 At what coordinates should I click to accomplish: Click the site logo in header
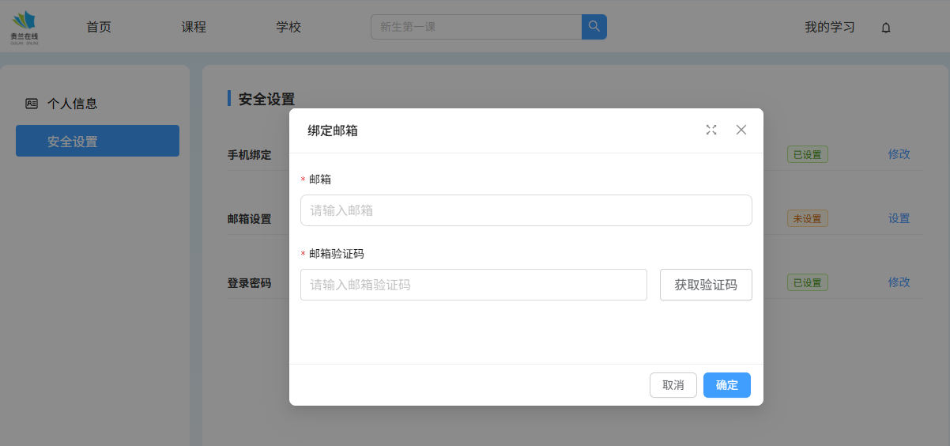[25, 27]
